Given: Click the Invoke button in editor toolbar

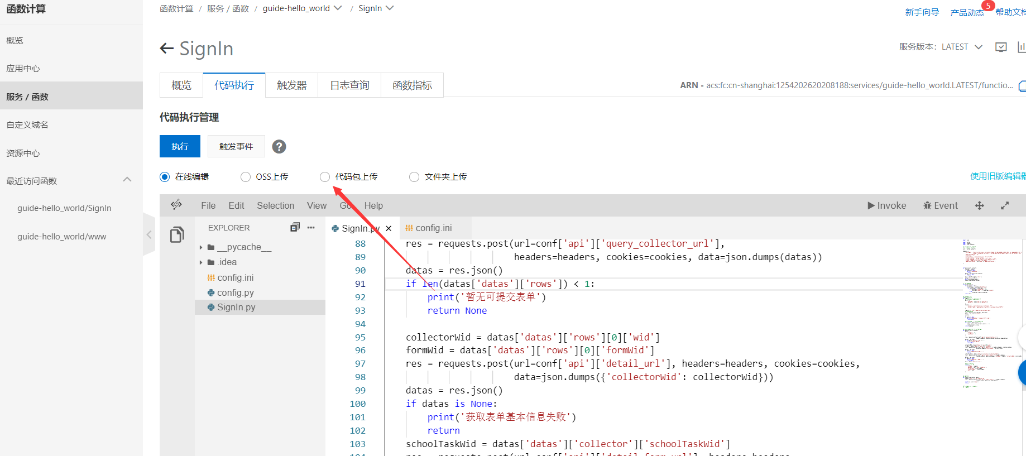Looking at the screenshot, I should pos(886,205).
